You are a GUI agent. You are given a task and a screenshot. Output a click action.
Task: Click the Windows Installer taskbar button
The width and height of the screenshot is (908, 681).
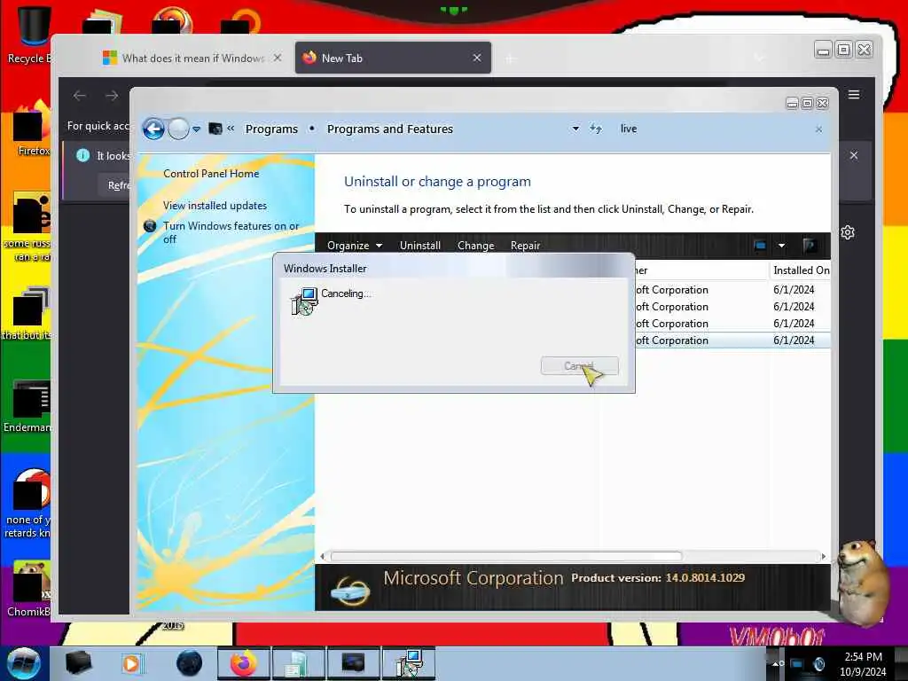point(408,663)
